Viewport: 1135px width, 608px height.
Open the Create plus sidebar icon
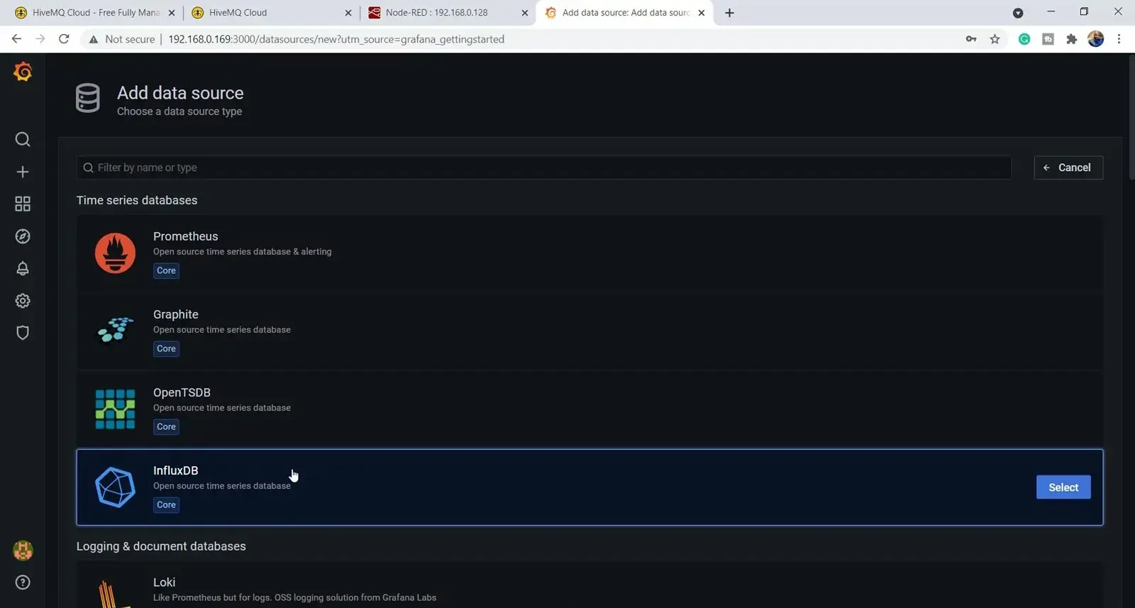pos(23,172)
